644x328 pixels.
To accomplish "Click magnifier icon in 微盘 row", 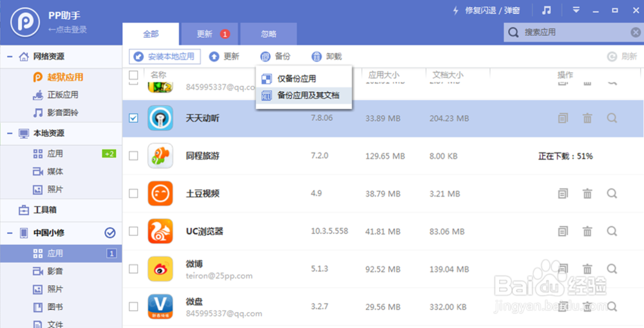I will pos(612,306).
